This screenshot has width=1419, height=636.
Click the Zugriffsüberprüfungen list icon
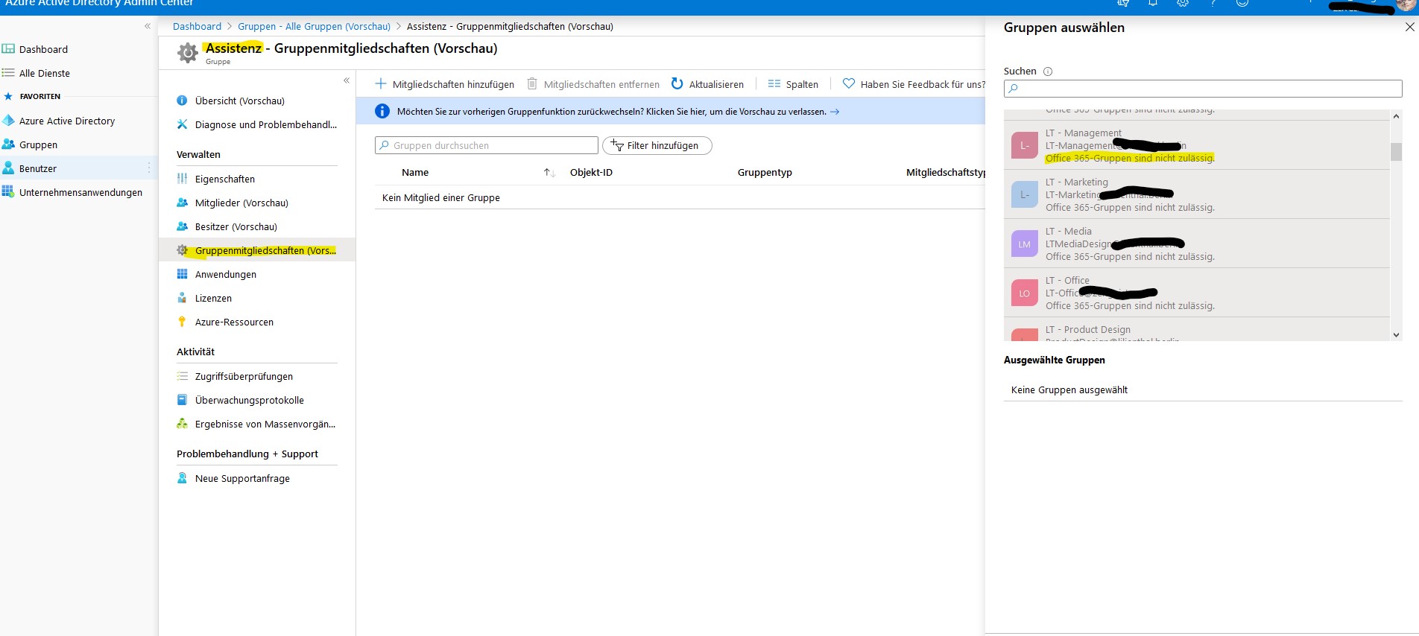coord(182,376)
